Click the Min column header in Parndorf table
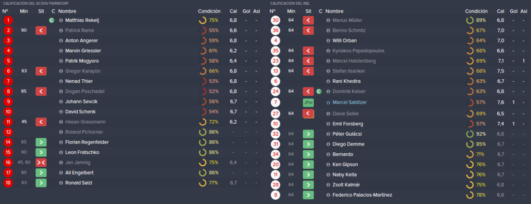 (x=24, y=11)
